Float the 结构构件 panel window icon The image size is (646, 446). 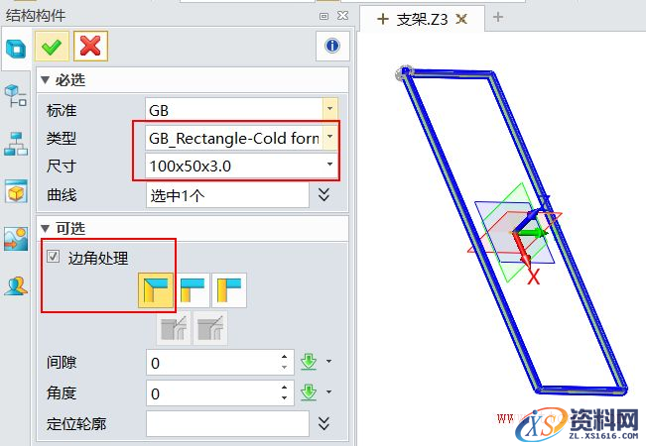[324, 16]
